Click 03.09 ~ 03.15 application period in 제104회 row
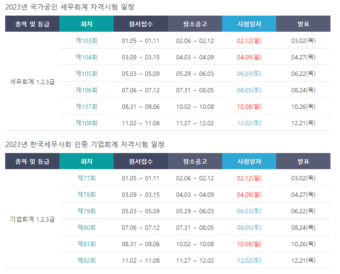 [141, 57]
